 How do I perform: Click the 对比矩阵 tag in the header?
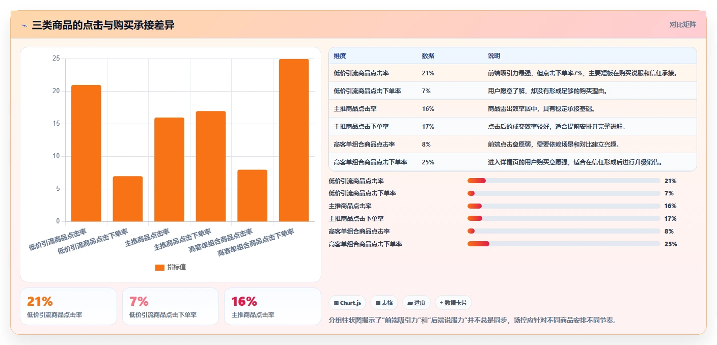(x=682, y=25)
